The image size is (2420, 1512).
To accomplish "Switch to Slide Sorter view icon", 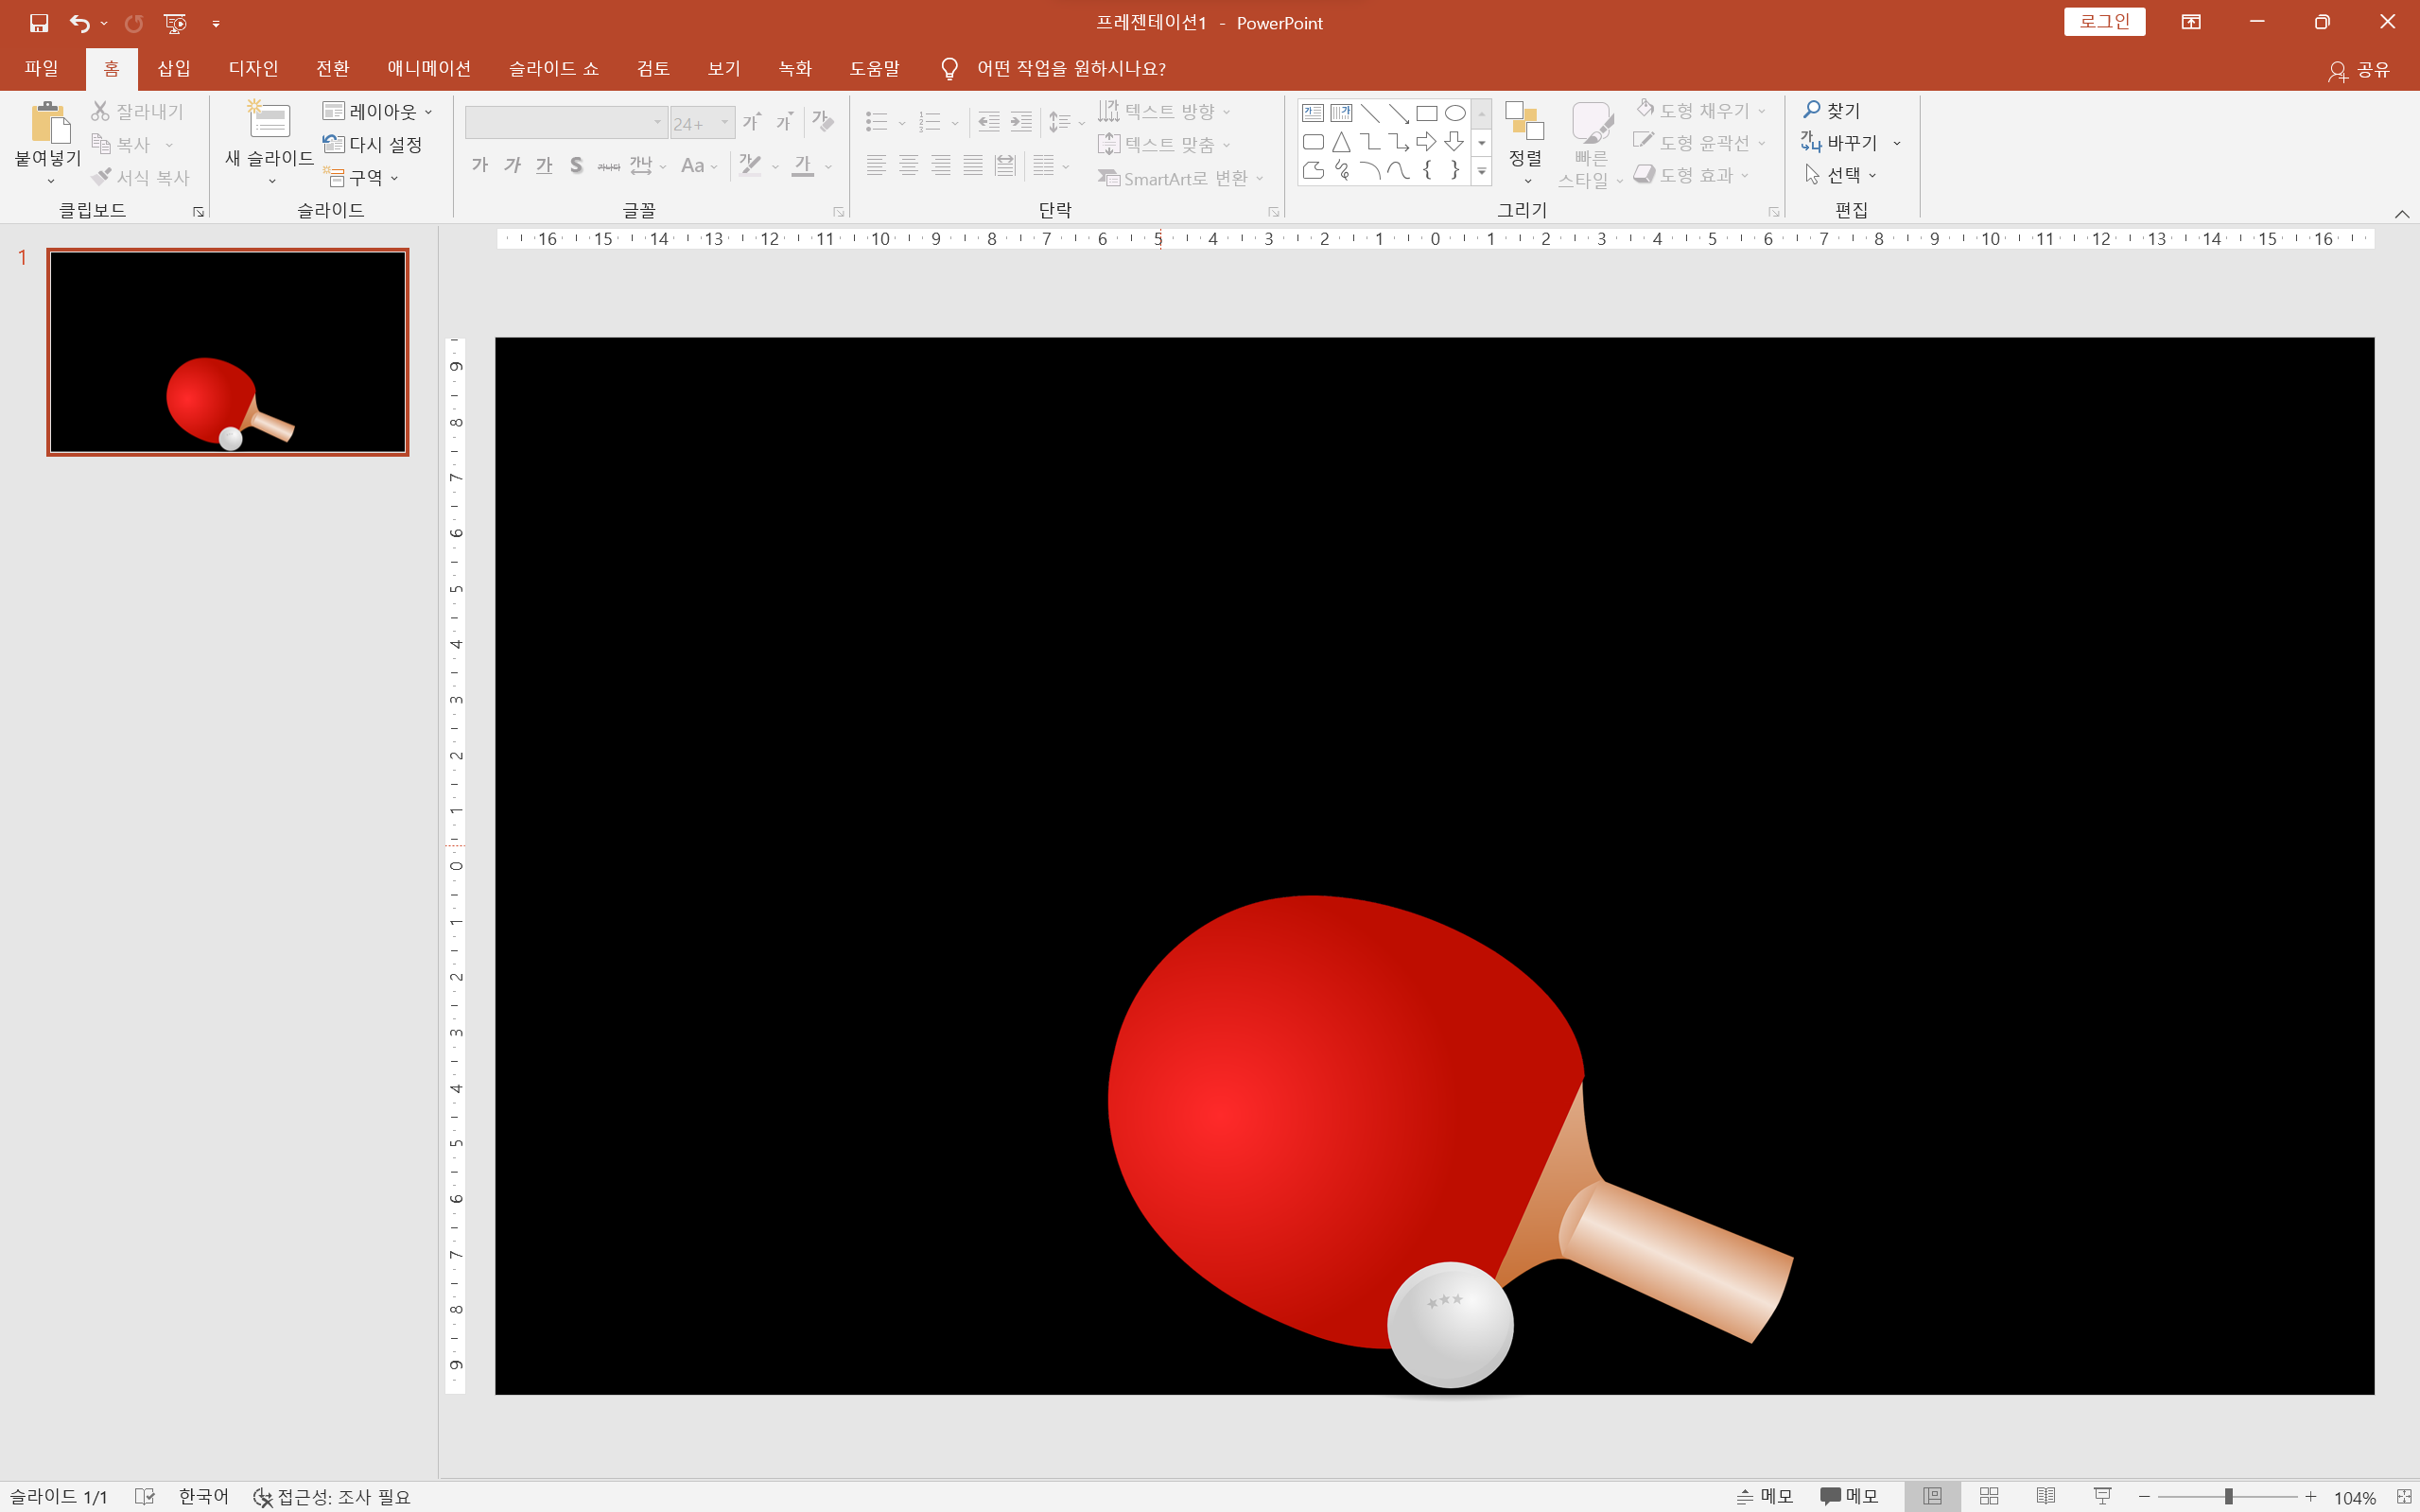I will (1989, 1496).
